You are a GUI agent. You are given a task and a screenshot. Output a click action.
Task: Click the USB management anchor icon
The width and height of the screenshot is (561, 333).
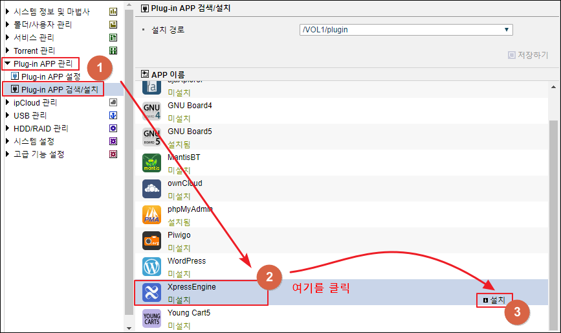click(x=113, y=115)
